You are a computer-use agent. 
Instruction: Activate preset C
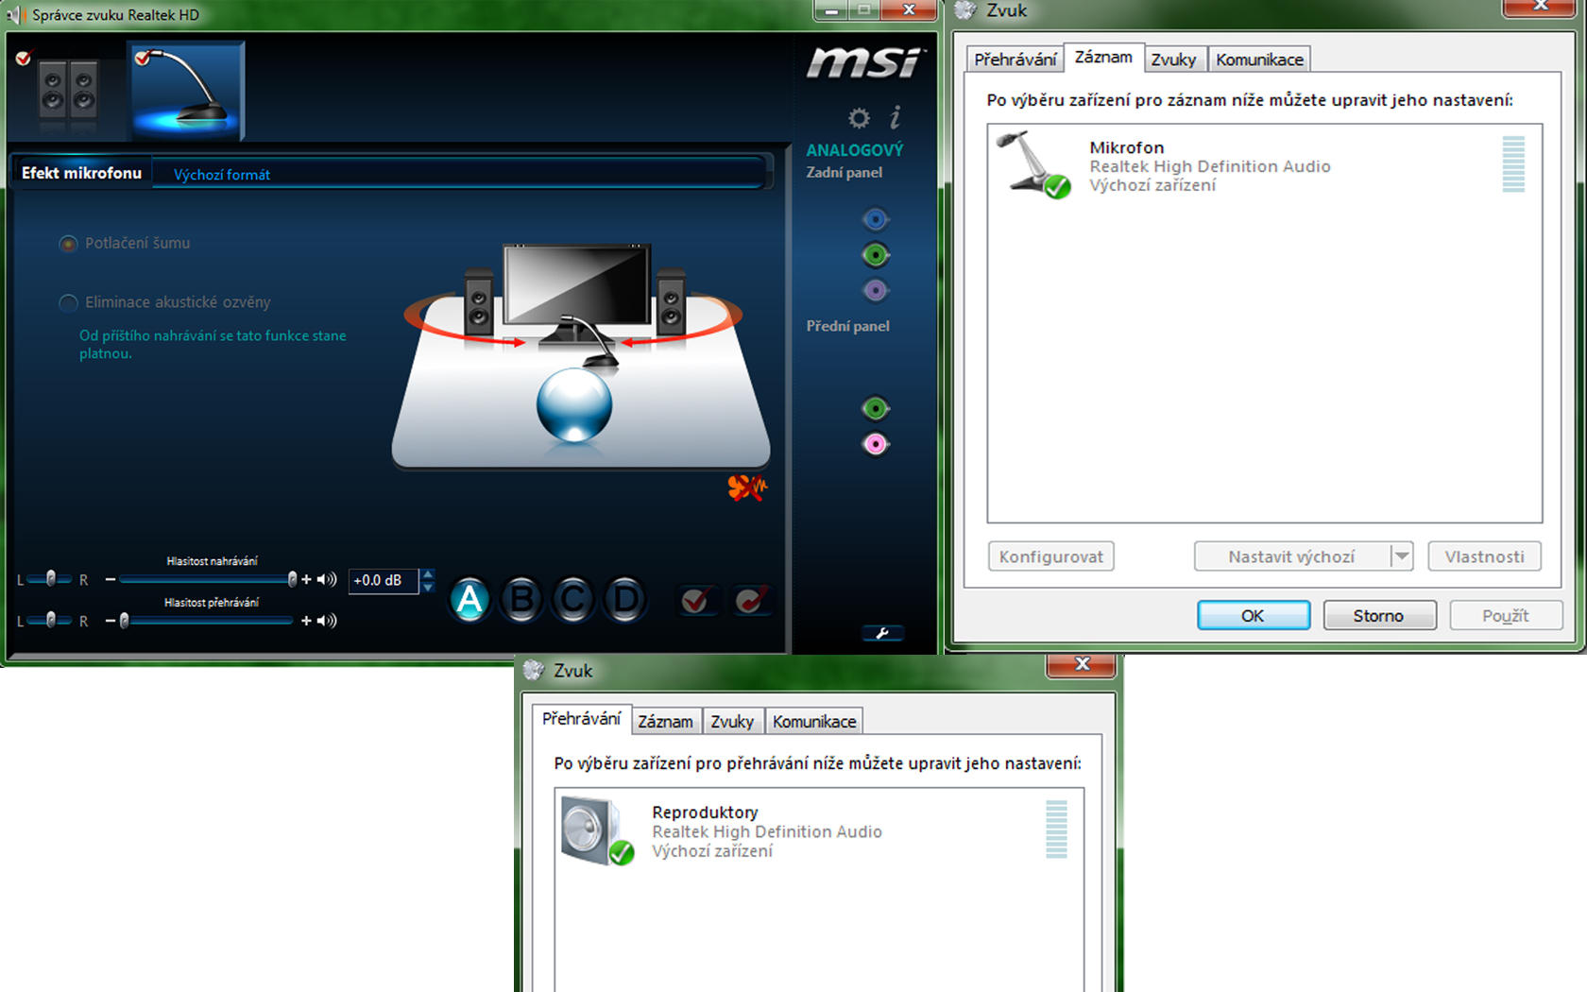(x=572, y=599)
